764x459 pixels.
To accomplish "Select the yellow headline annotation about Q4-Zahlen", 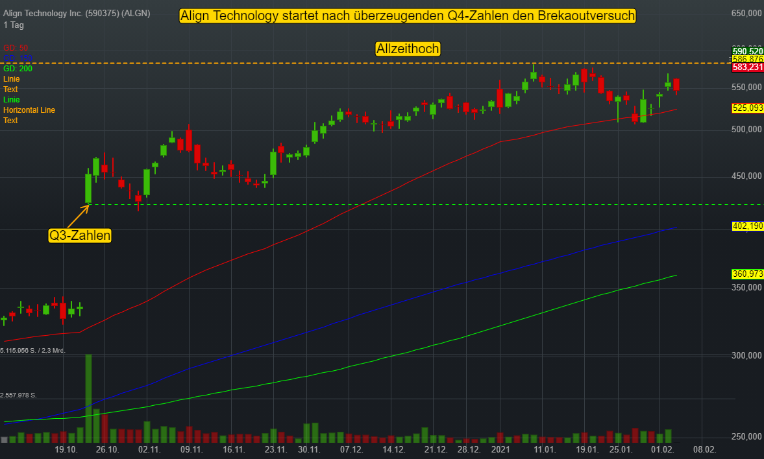I will click(408, 16).
